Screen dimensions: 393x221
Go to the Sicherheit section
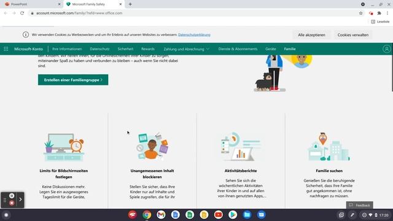pyautogui.click(x=125, y=49)
